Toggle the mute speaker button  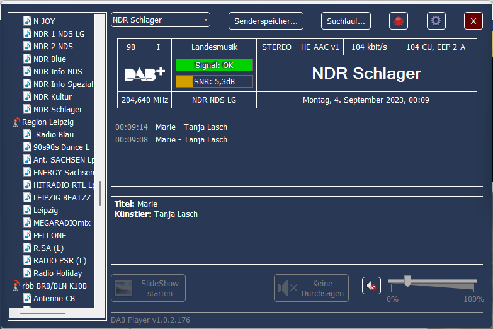point(371,286)
